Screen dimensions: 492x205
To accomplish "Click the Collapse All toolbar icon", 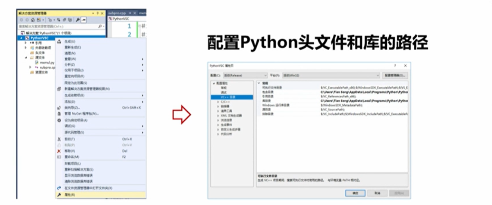I will point(64,20).
